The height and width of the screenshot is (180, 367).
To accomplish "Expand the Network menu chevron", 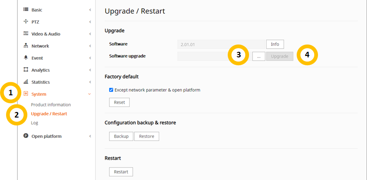I will pos(90,46).
